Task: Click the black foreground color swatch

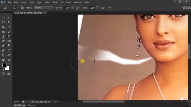Action: click(4, 65)
